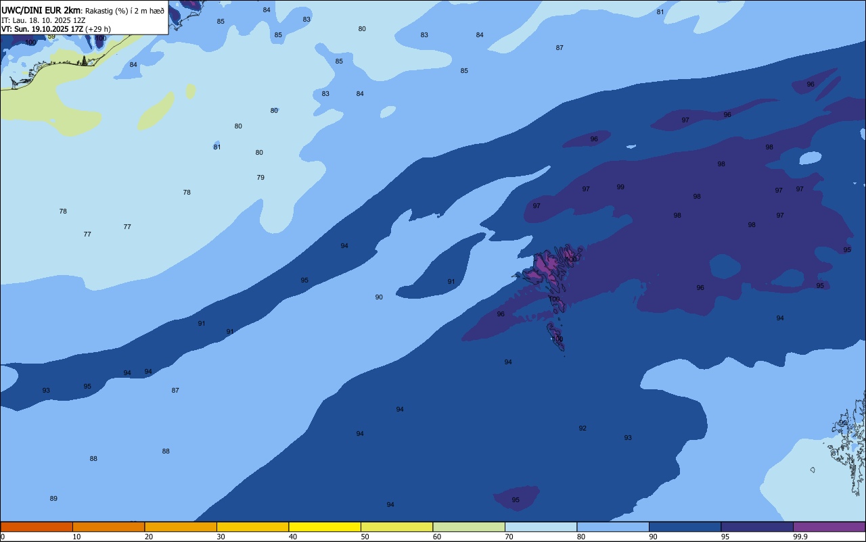This screenshot has height=542, width=866.
Task: Click the 'Rakastig (%) í 2 m hæð' label
Action: pyautogui.click(x=124, y=11)
